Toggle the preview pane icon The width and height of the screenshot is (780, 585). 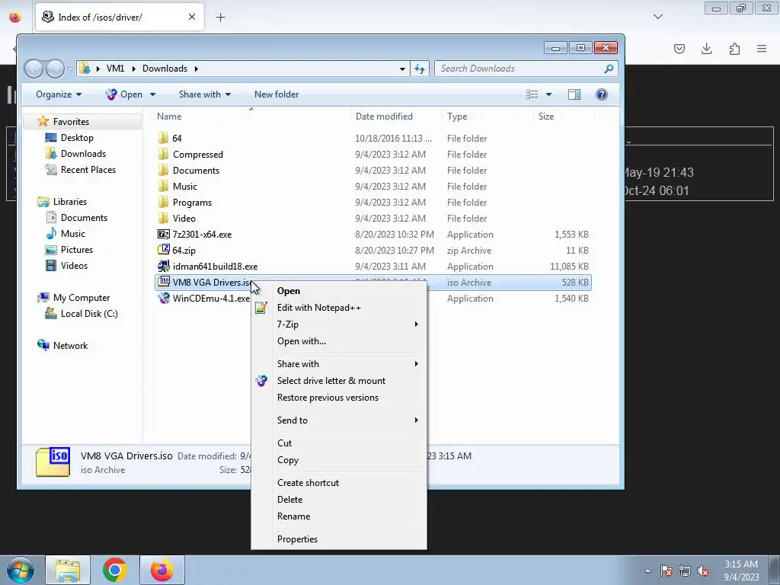(x=574, y=94)
